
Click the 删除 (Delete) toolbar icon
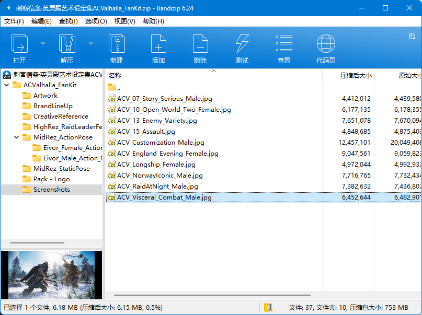coord(200,43)
